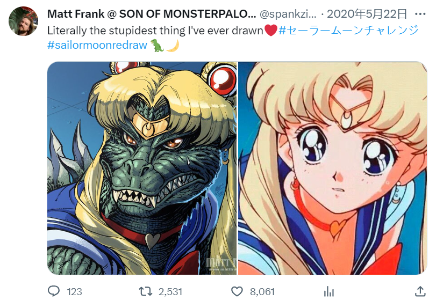Click Matt Frank's profile avatar
Viewport: 436px width, 301px height.
pyautogui.click(x=23, y=21)
